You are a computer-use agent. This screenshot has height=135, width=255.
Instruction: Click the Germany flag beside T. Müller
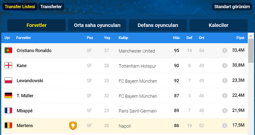click(x=8, y=96)
